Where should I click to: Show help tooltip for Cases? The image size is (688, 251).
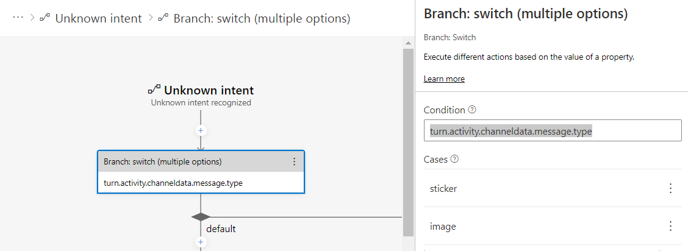pos(454,160)
